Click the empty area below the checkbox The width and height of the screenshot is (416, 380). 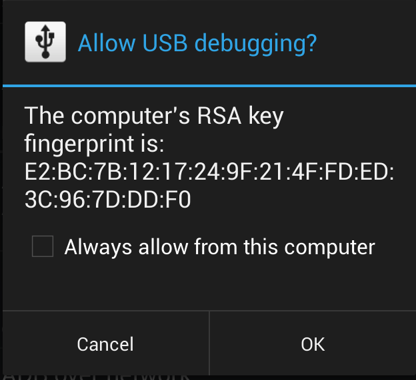coord(209,285)
